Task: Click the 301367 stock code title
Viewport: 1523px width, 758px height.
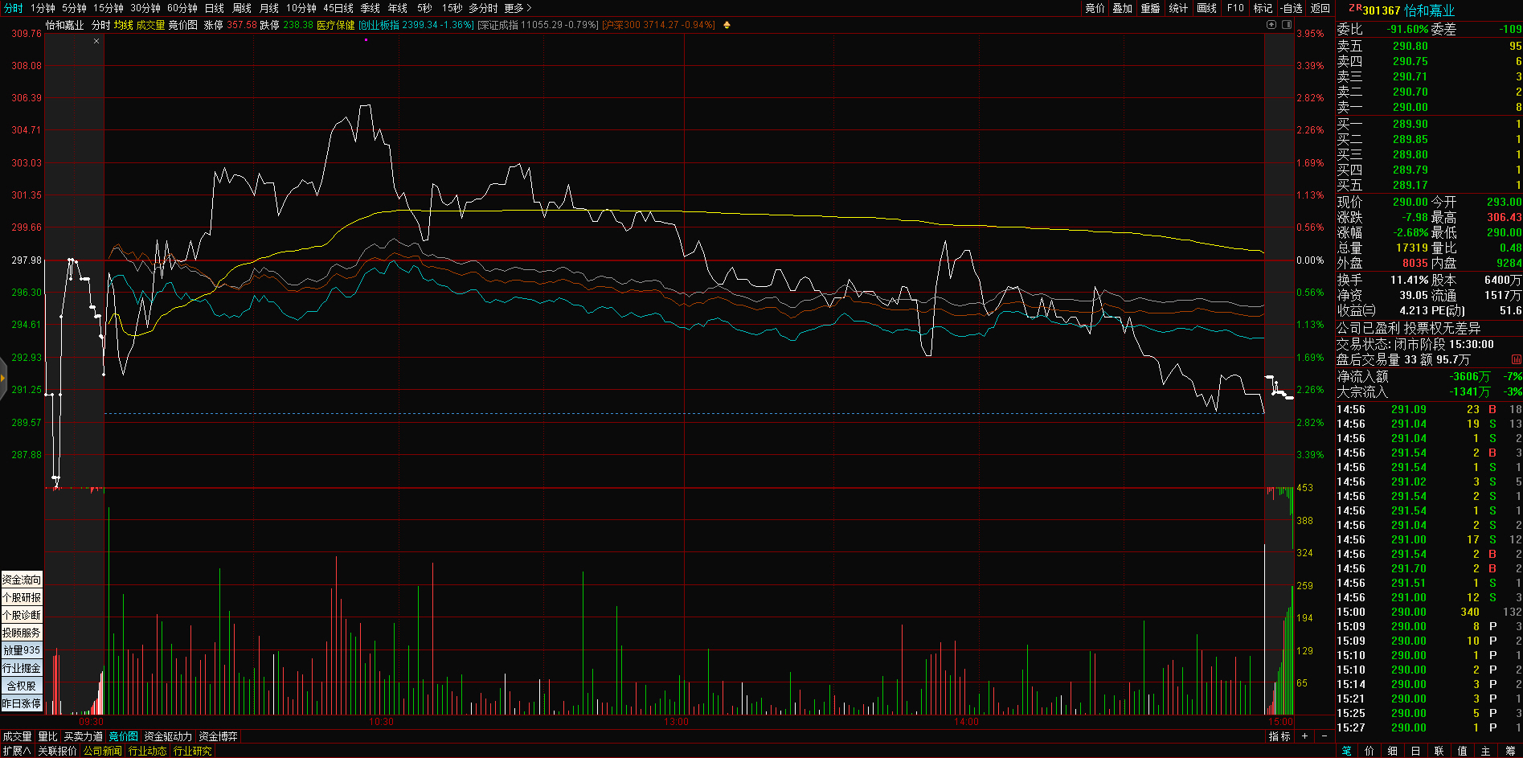Action: (1381, 10)
